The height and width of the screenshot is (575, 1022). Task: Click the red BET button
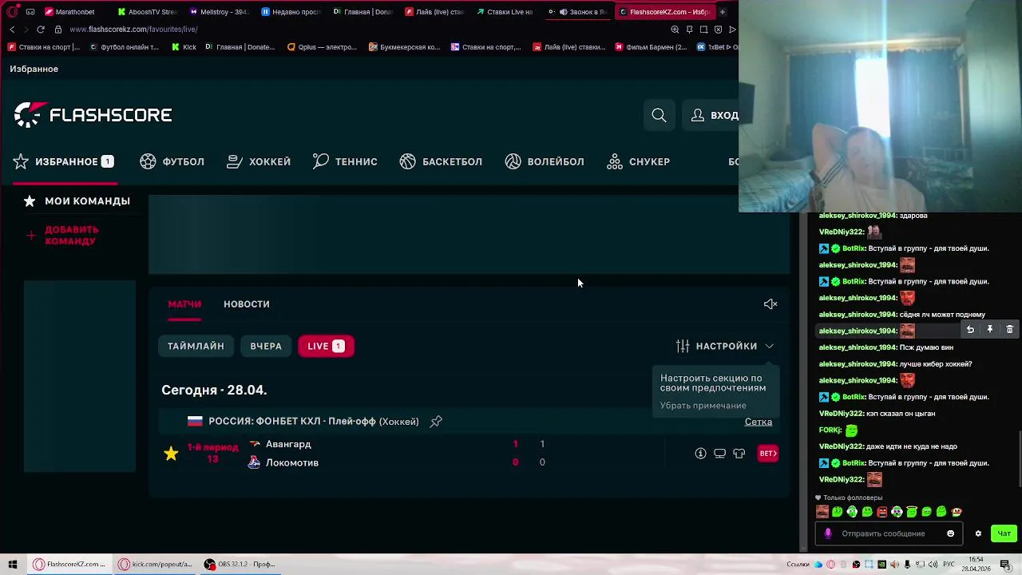click(768, 454)
